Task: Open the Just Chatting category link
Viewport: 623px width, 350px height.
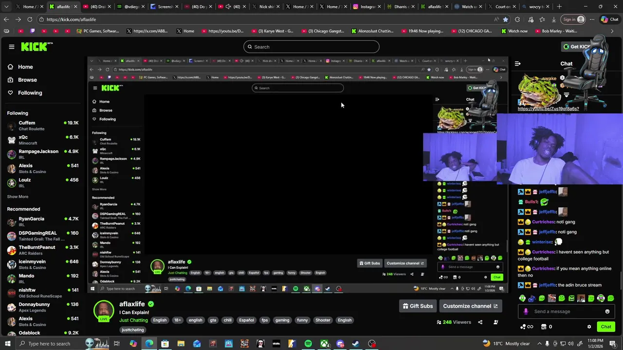Action: point(133,320)
